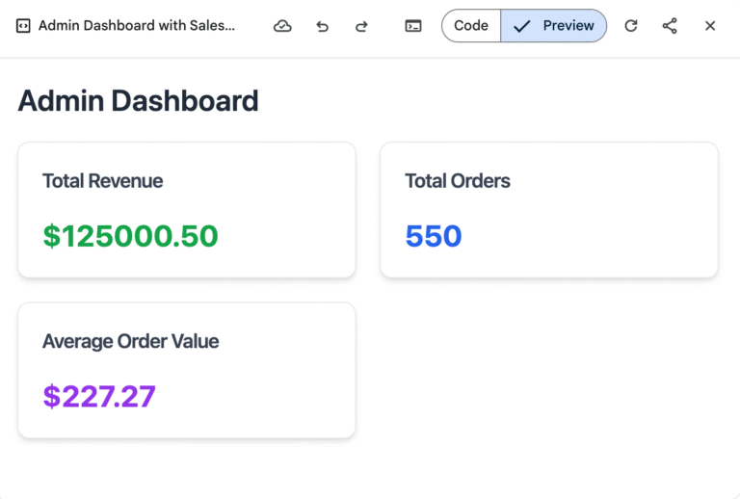
Task: Click the checkmark inside the Preview button
Action: [x=521, y=26]
